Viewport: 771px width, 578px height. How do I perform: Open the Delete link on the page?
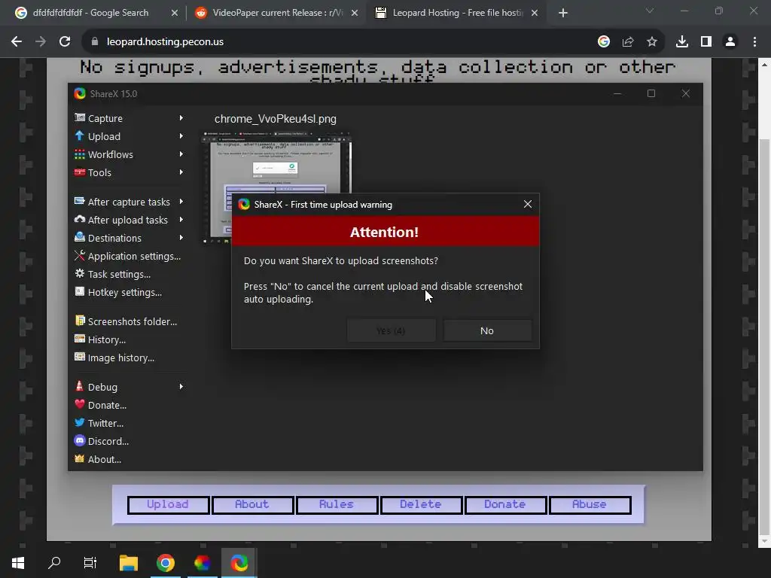tap(421, 505)
